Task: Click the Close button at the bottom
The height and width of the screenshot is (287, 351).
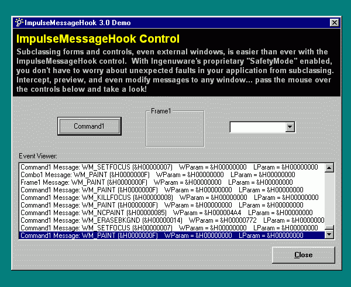Action: 304,255
